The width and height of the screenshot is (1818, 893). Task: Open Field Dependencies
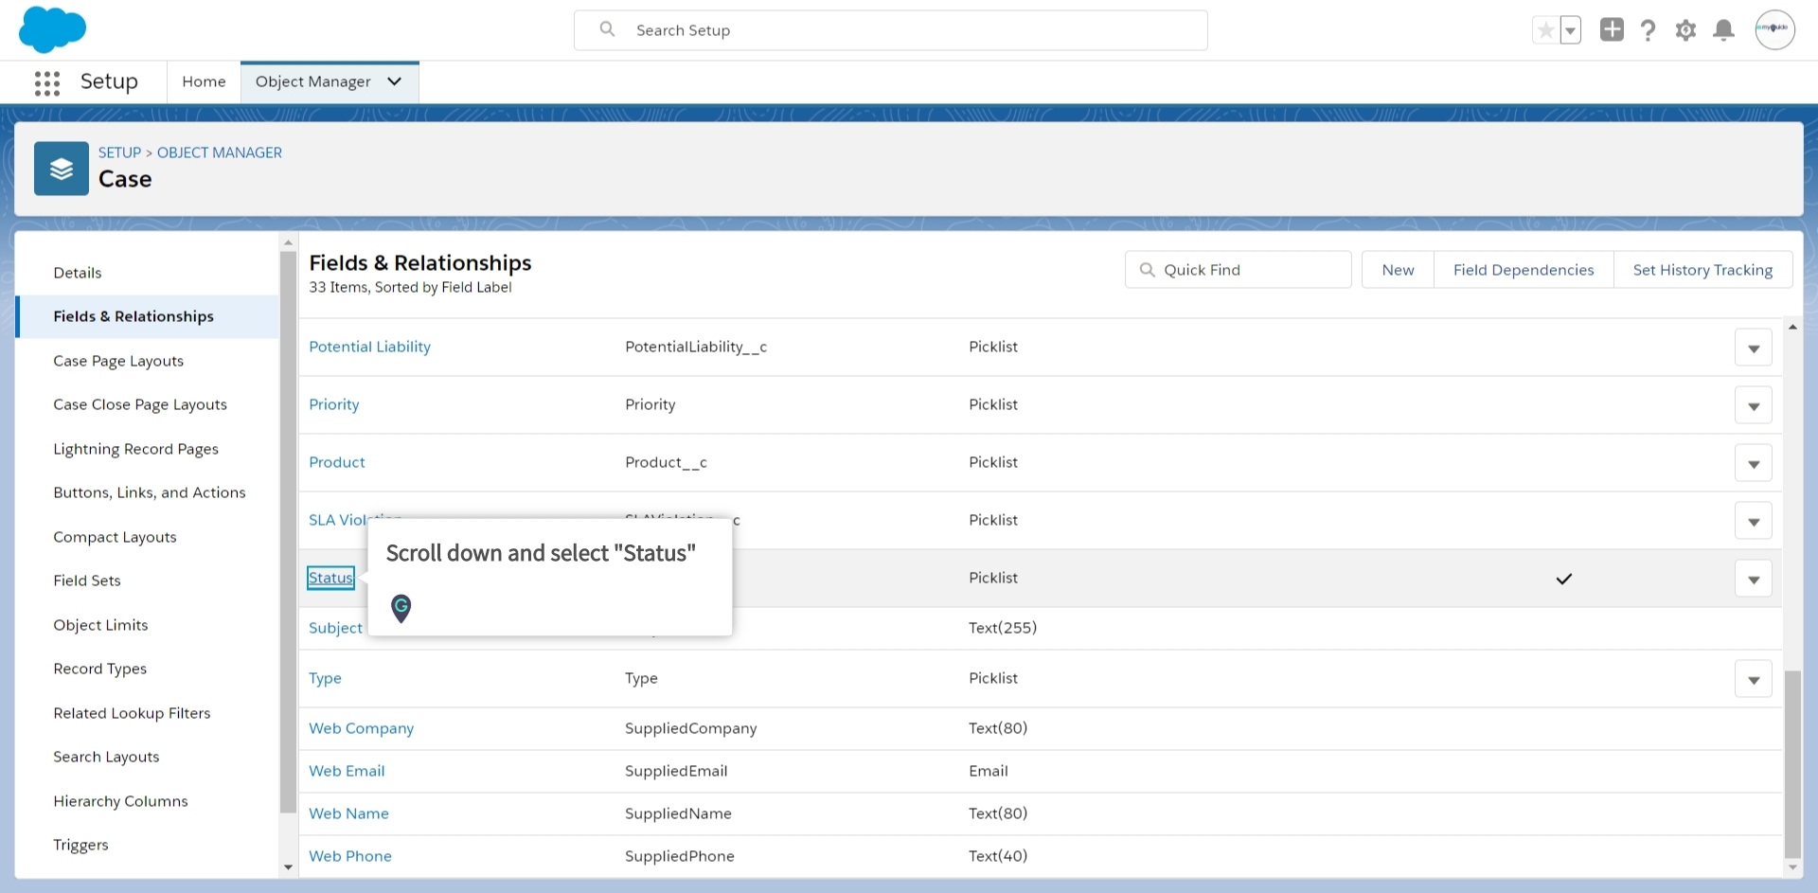[1524, 270]
